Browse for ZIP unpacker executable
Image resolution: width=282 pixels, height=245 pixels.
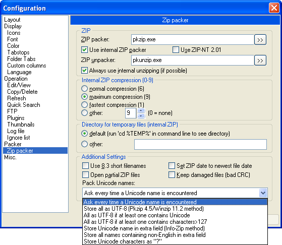[260, 60]
